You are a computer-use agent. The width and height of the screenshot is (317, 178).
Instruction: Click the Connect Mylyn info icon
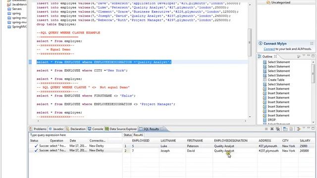261,44
